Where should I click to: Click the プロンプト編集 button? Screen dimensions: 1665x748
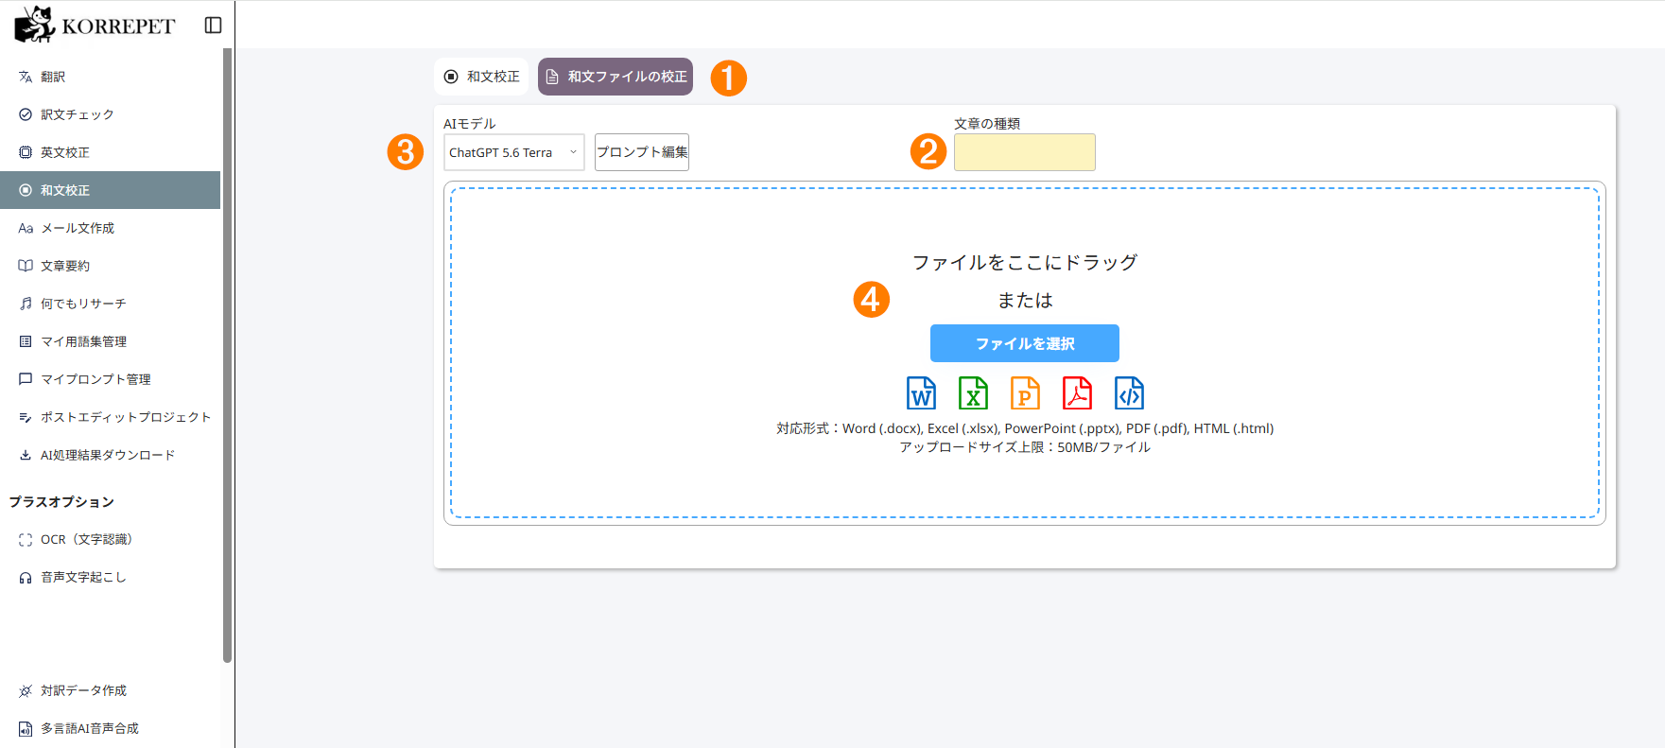[642, 152]
